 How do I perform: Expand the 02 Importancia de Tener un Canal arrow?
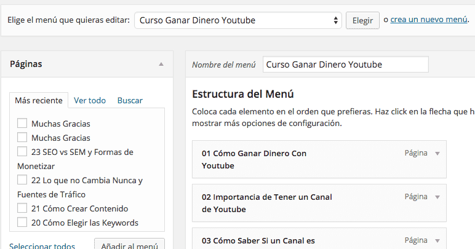click(x=437, y=197)
